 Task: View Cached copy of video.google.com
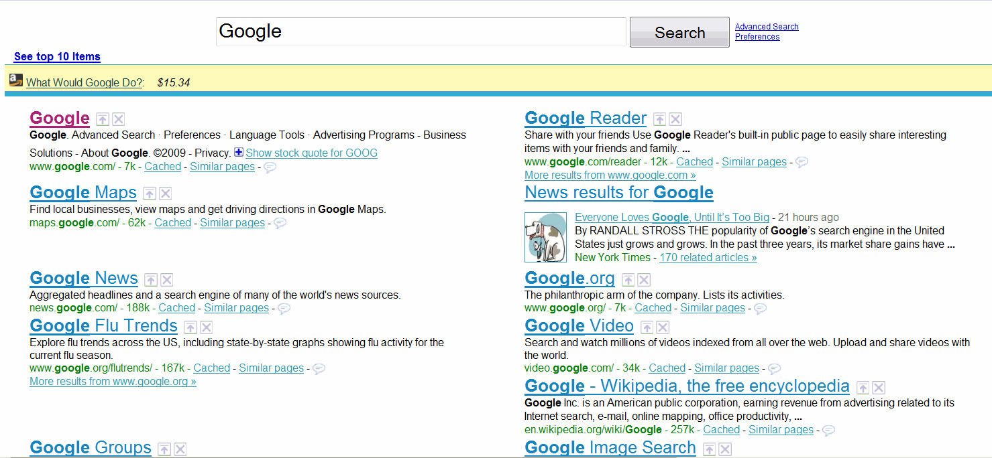[x=667, y=368]
